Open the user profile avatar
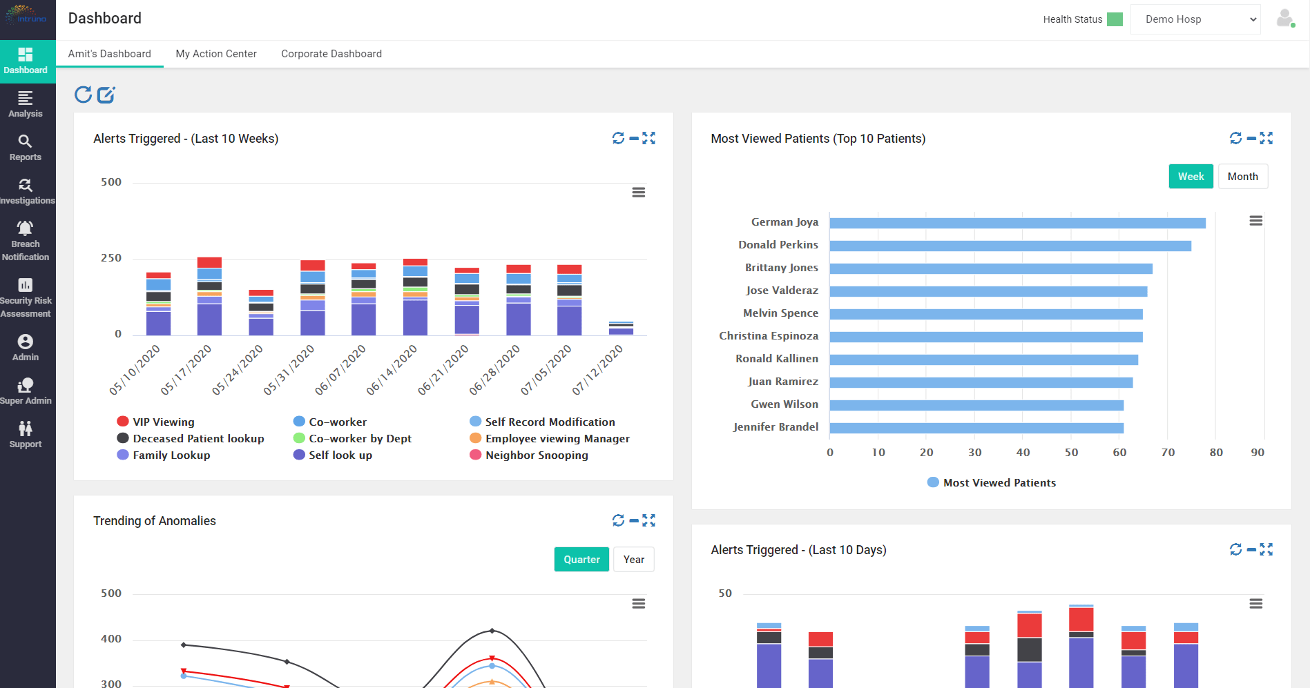Viewport: 1310px width, 688px height. point(1285,19)
